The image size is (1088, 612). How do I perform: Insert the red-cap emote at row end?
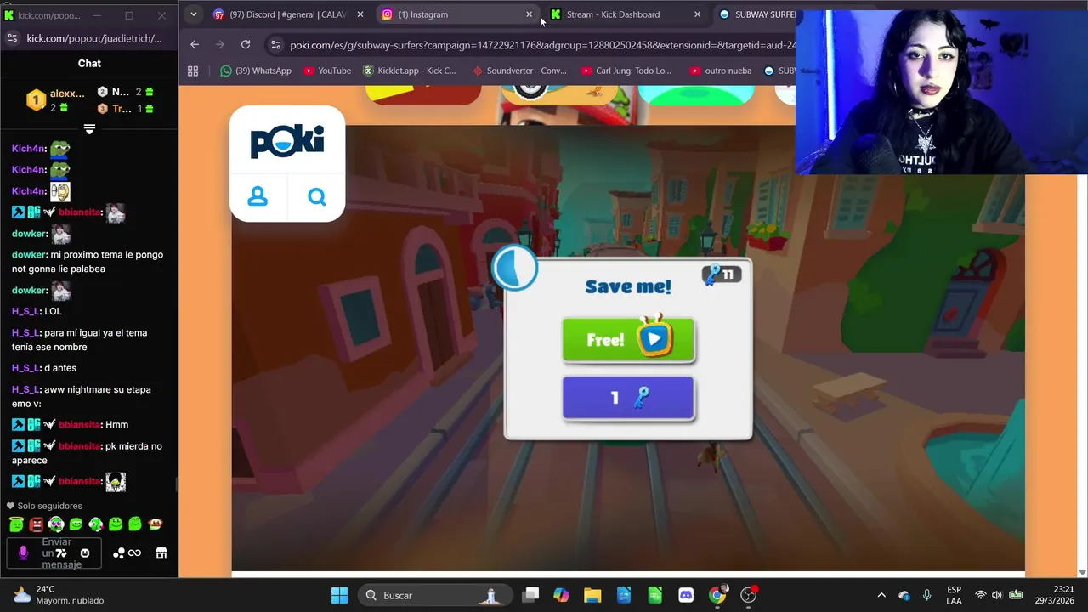[x=155, y=524]
